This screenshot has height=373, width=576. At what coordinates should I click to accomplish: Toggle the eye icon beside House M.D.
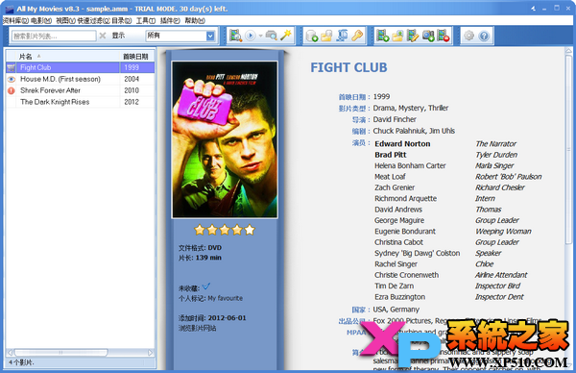pos(11,79)
